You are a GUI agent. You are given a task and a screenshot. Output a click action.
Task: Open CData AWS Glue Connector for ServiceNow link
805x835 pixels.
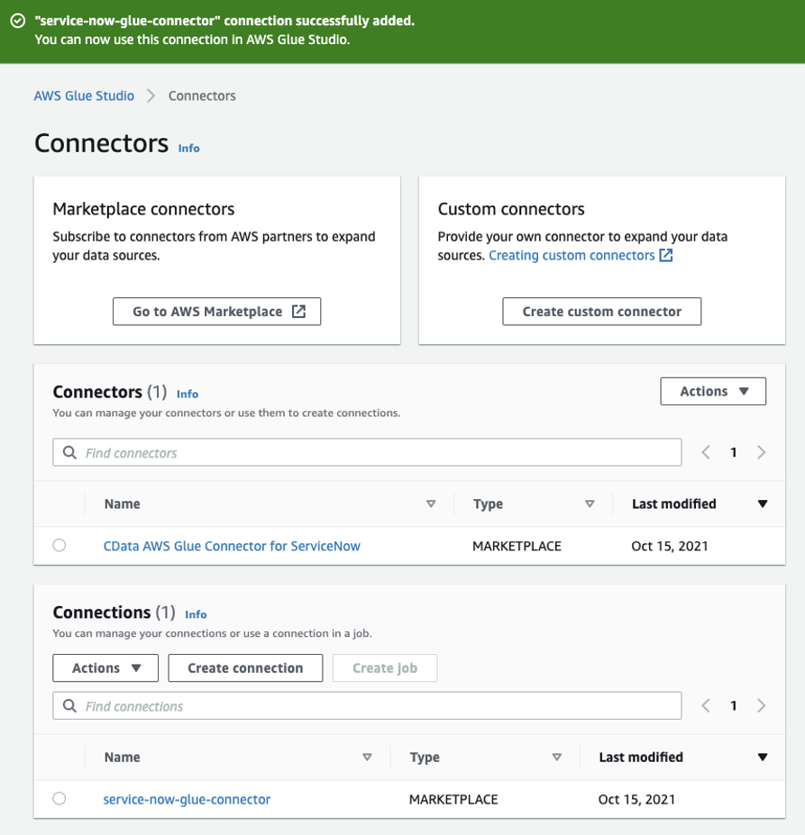[x=232, y=546]
